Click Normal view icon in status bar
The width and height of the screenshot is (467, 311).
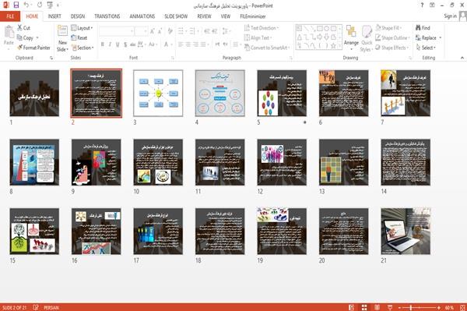click(x=352, y=307)
